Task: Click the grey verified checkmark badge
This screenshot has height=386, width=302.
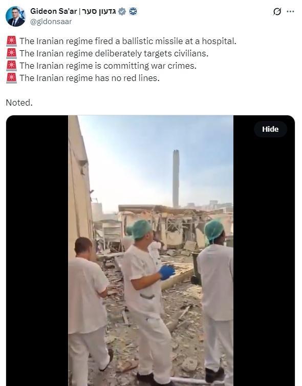Action: pyautogui.click(x=122, y=11)
